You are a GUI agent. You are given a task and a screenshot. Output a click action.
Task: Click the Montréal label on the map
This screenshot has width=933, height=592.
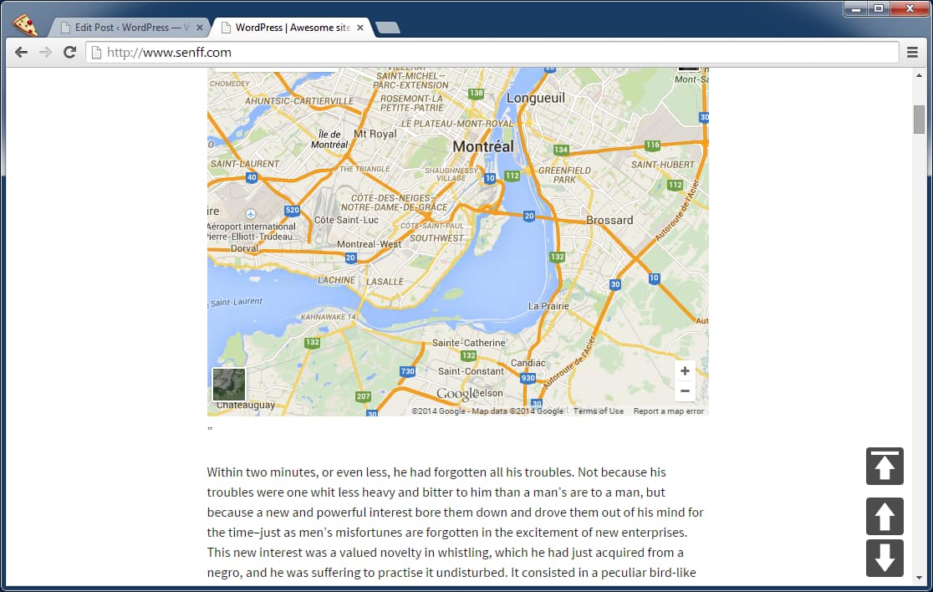coord(482,146)
